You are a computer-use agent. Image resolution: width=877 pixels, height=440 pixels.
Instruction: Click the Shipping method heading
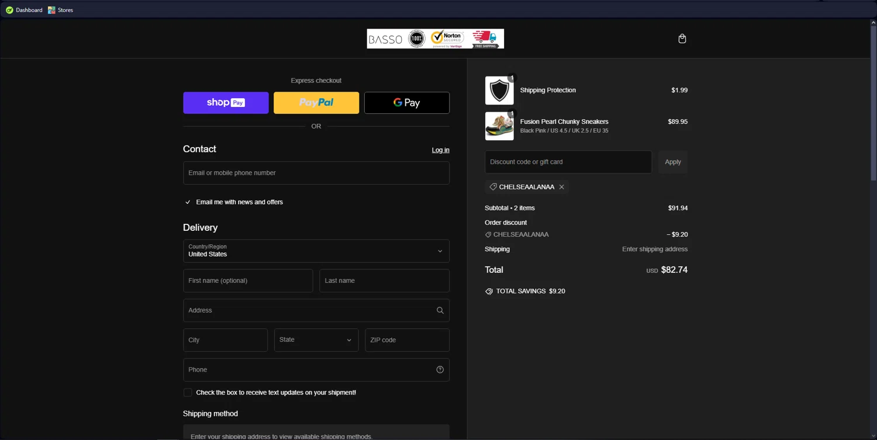[210, 414]
